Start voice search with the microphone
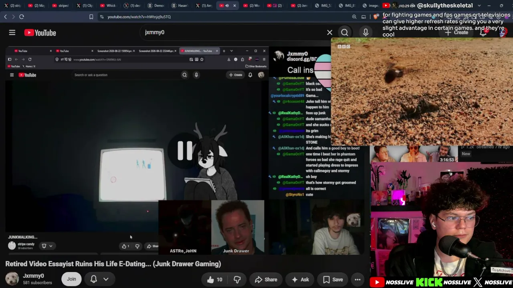This screenshot has height=288, width=513. point(366,32)
